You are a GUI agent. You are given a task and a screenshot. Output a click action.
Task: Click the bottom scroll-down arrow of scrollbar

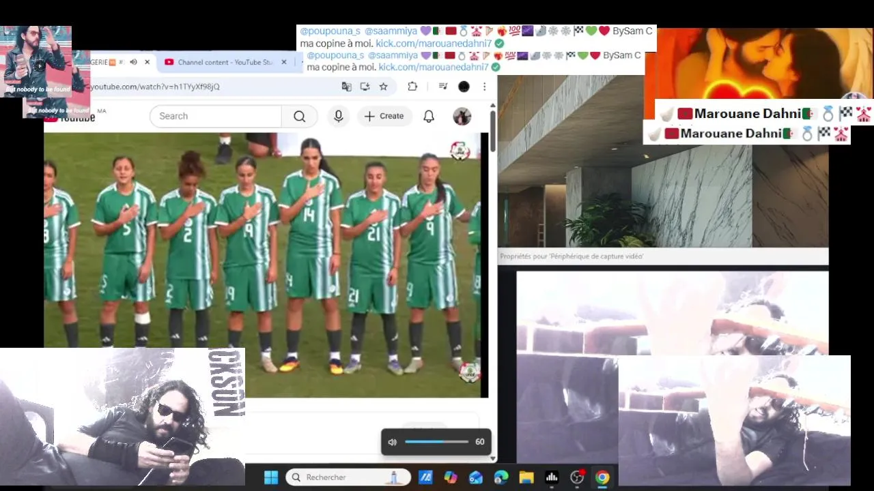click(493, 459)
